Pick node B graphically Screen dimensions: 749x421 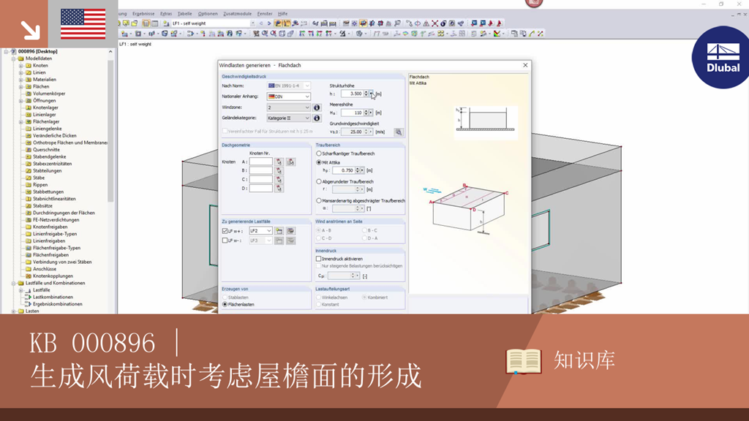tap(279, 170)
